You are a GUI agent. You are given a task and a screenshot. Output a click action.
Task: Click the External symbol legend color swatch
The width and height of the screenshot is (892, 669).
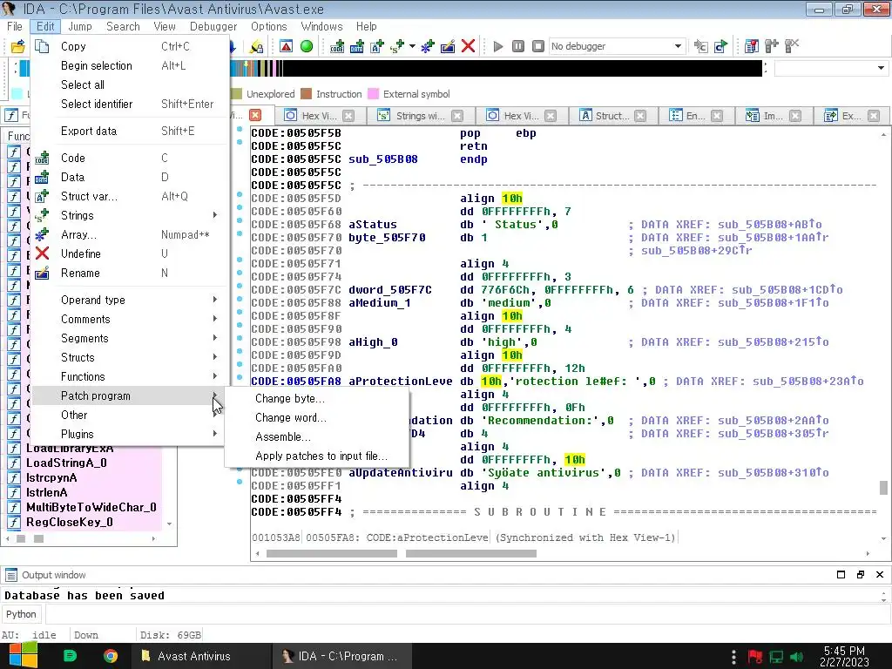click(x=373, y=94)
